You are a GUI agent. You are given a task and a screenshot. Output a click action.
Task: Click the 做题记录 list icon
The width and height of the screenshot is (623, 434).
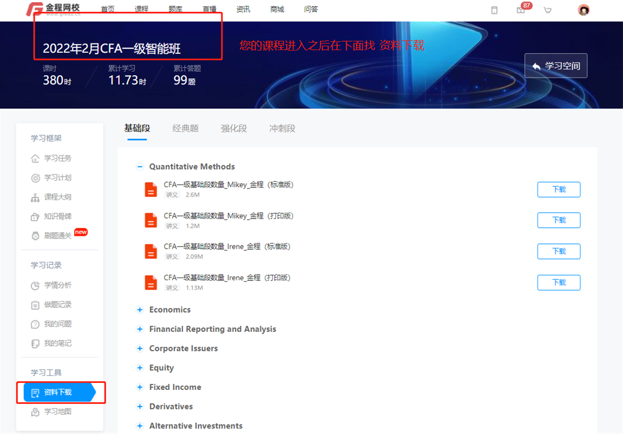click(35, 305)
